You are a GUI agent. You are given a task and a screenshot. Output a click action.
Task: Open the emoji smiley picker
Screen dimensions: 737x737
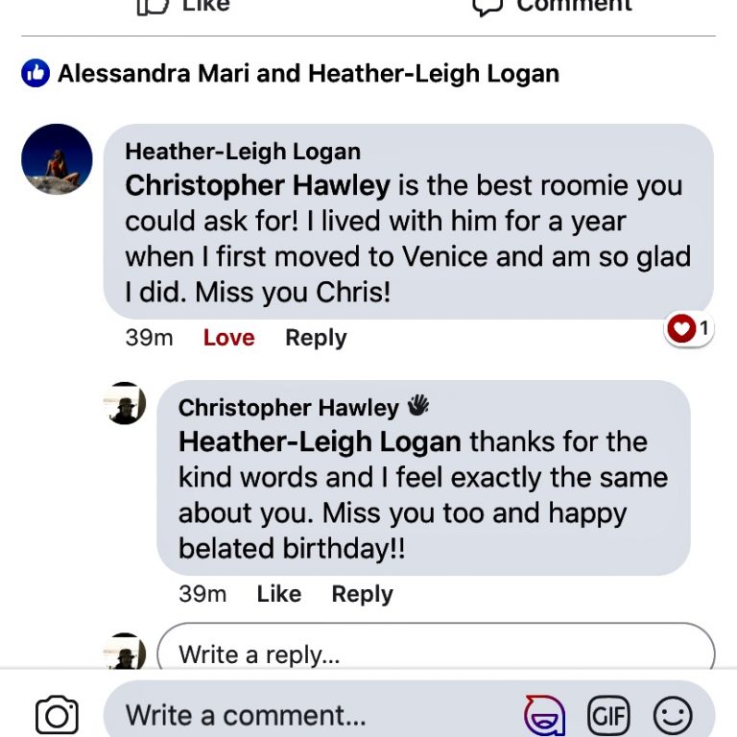tap(672, 715)
